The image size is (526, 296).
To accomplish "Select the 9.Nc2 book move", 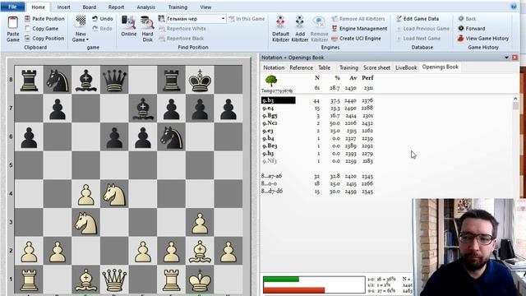I will pos(270,123).
